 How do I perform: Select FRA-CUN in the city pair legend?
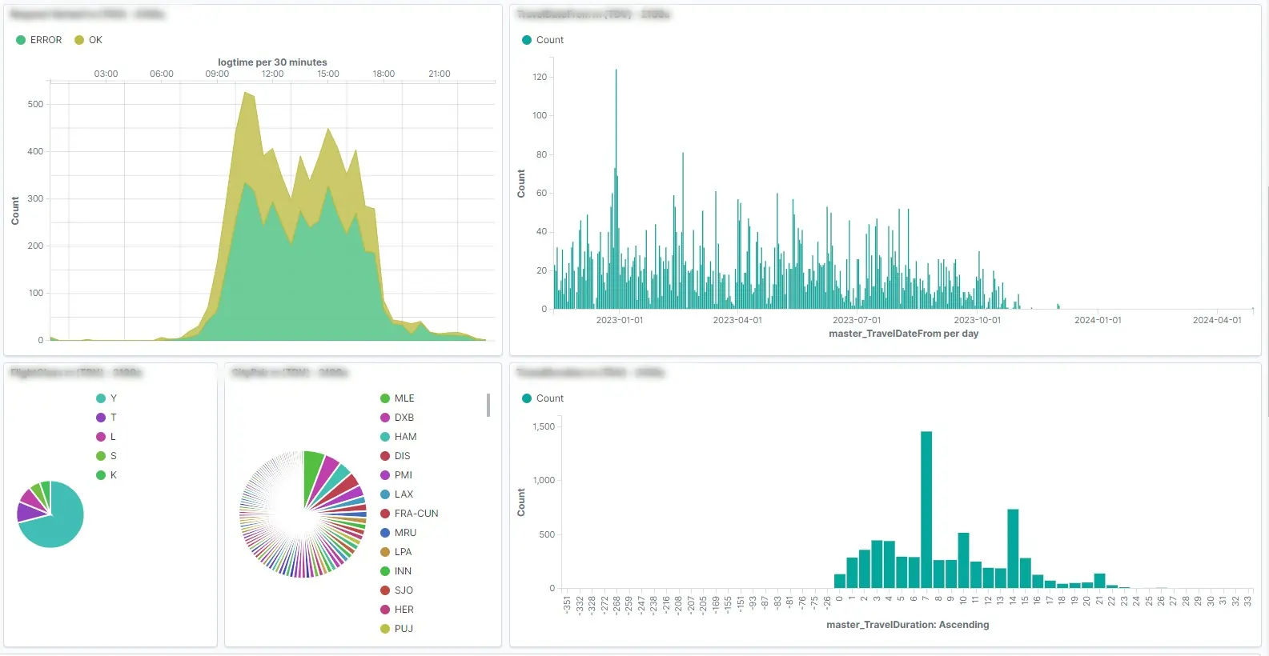click(x=409, y=514)
